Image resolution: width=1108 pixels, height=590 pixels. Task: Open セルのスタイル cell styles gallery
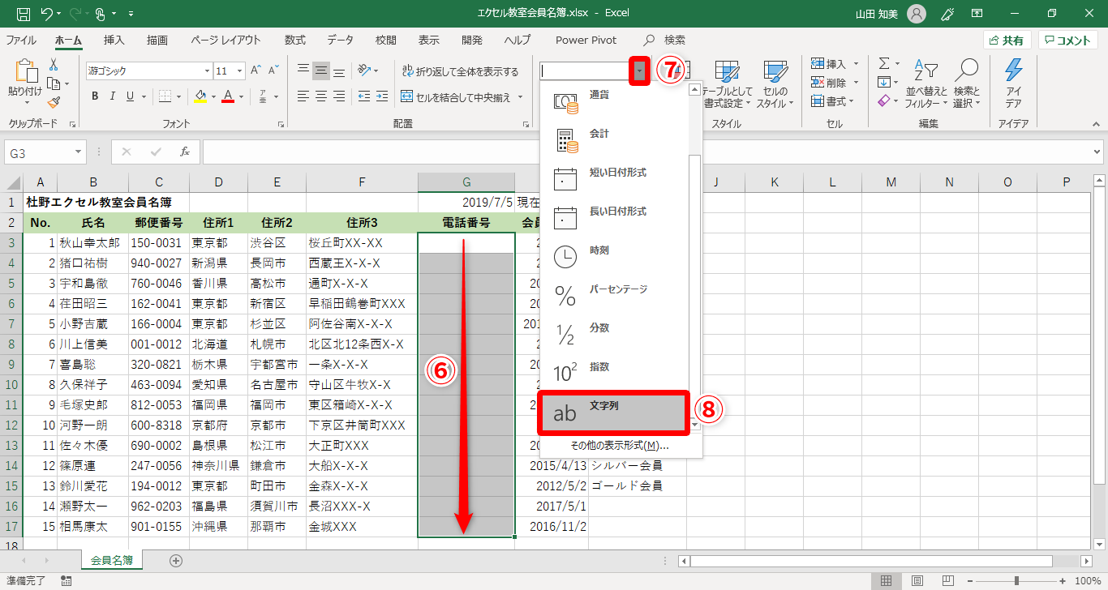(x=775, y=85)
